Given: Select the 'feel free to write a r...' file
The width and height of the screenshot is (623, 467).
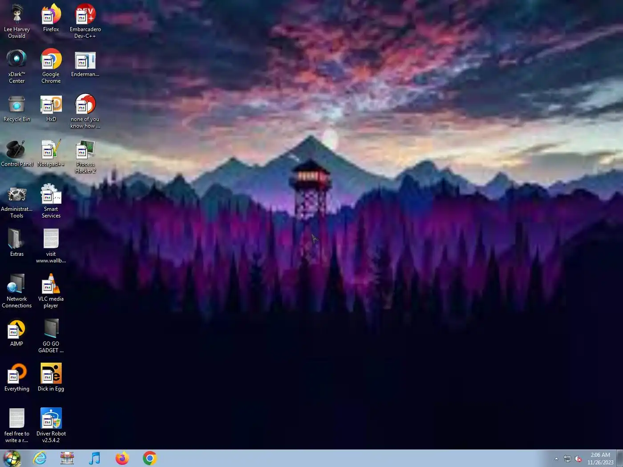Looking at the screenshot, I should (x=16, y=425).
